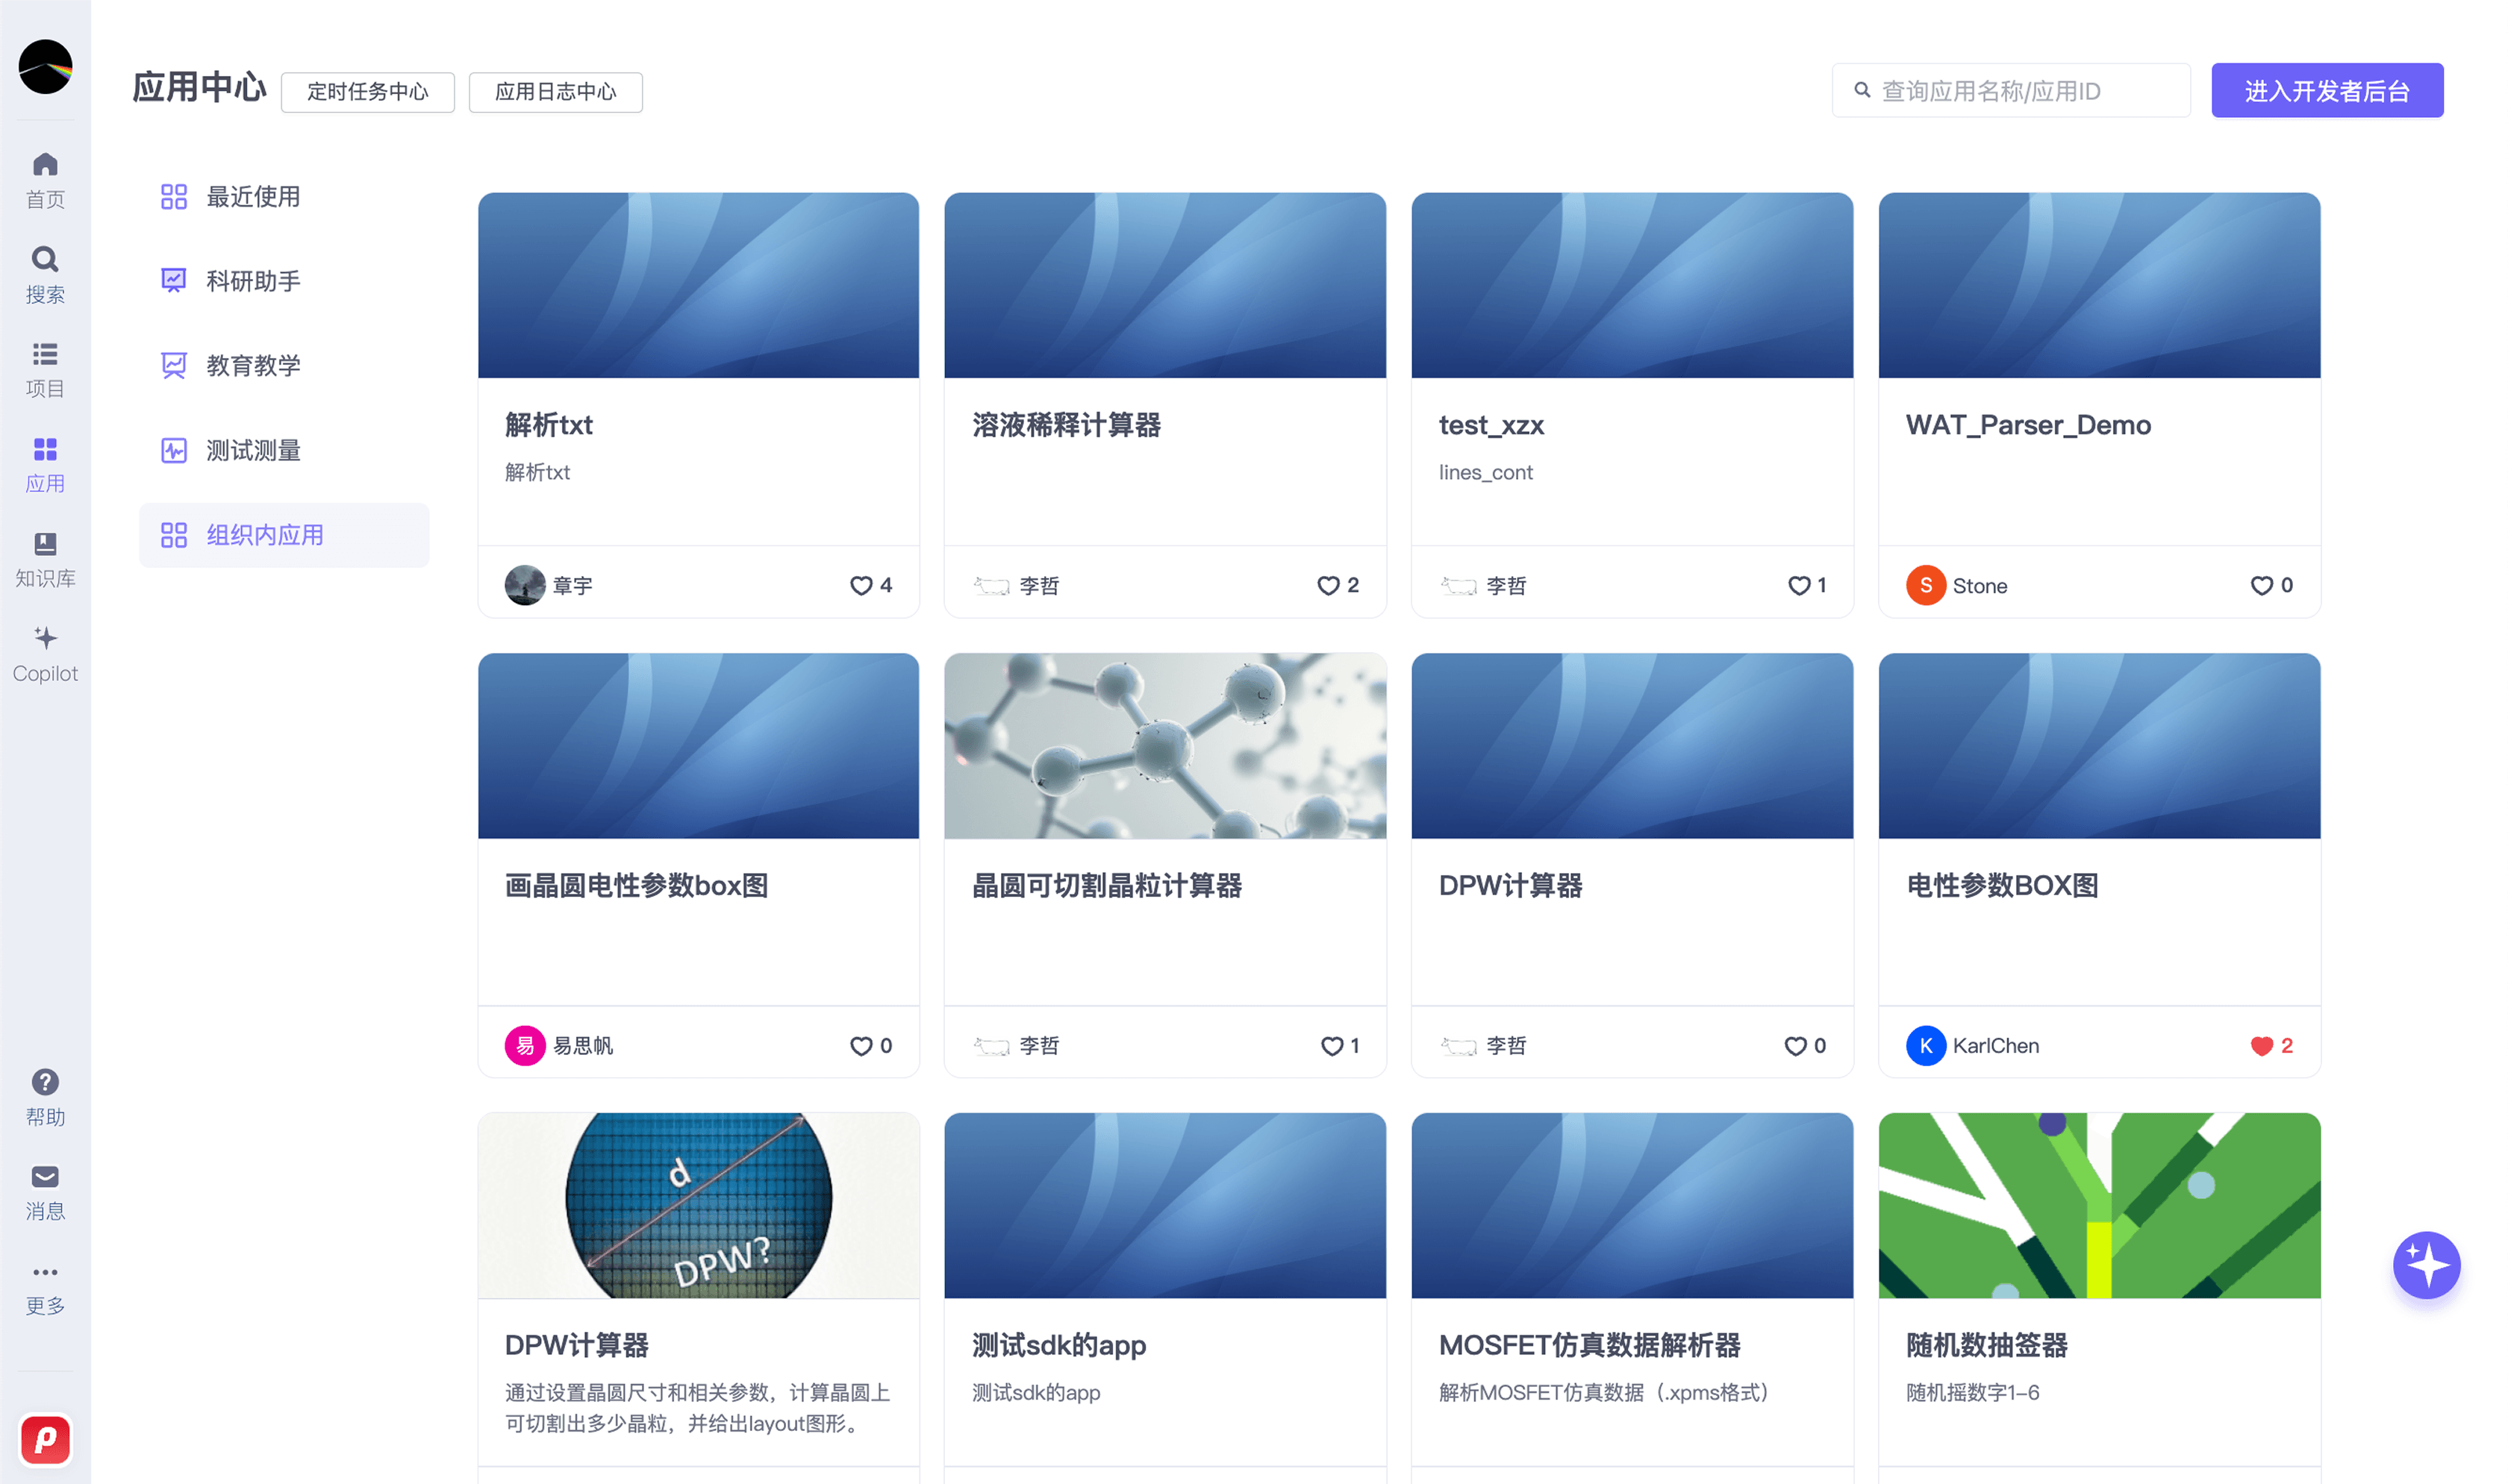Open the Knowledge Base icon
This screenshot has height=1484, width=2508.
(x=45, y=544)
